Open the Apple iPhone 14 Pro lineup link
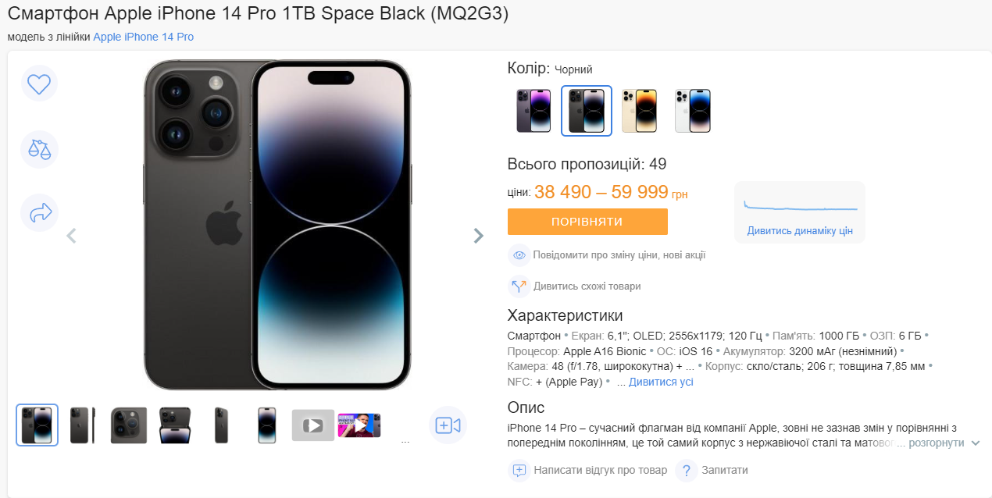This screenshot has height=498, width=992. (144, 37)
